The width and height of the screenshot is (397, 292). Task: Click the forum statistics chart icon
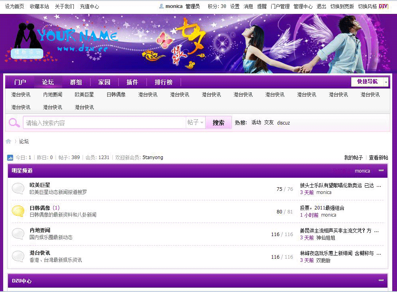[x=10, y=158]
